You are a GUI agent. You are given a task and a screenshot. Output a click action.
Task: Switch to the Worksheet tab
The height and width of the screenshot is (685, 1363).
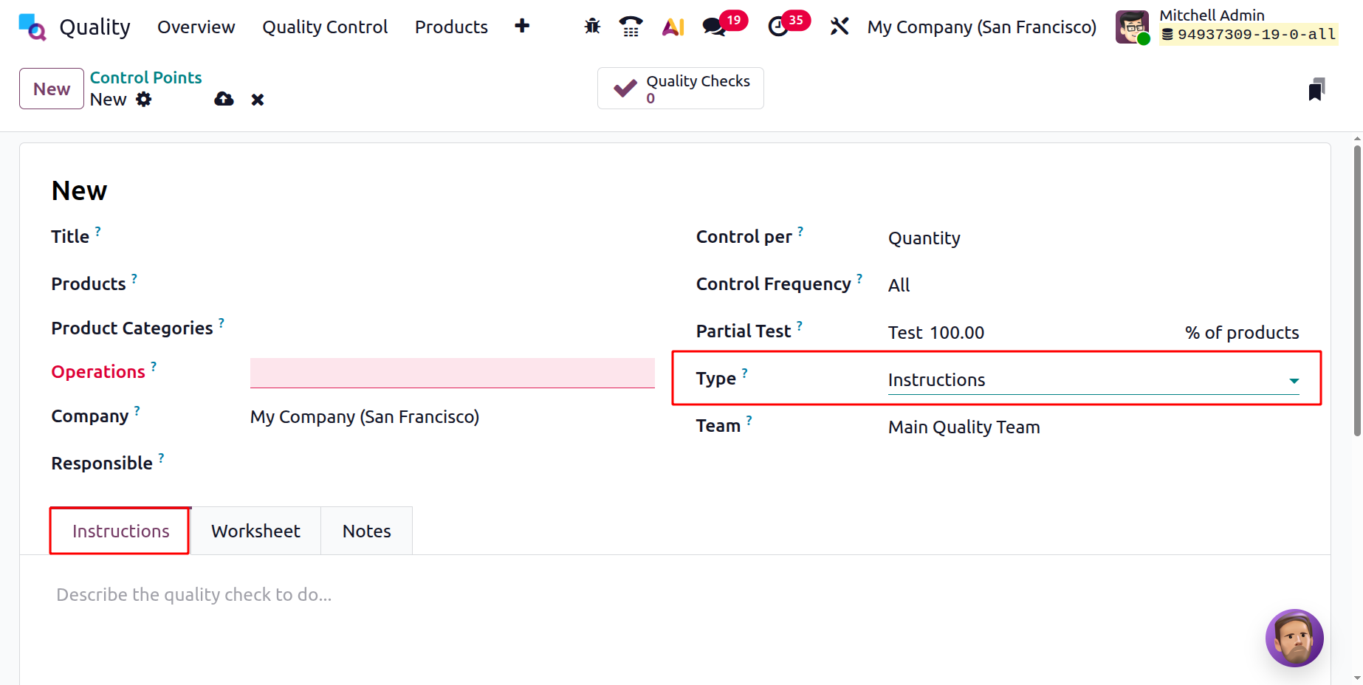click(255, 530)
